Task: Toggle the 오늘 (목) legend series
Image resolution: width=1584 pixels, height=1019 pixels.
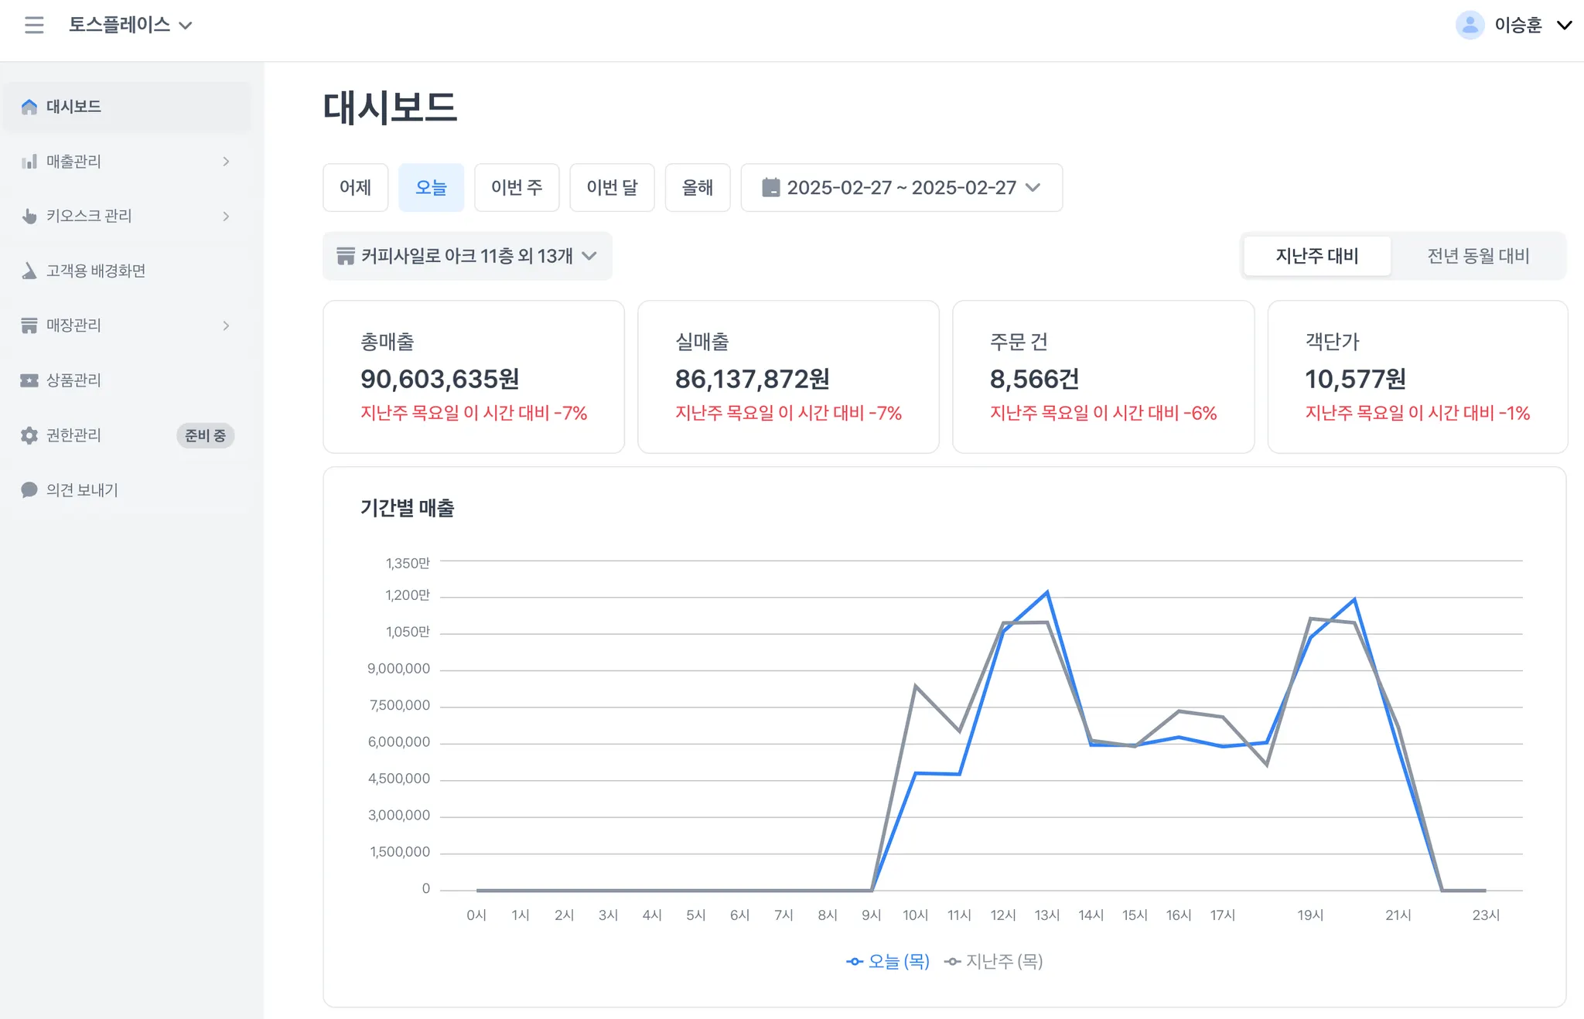Action: coord(888,961)
